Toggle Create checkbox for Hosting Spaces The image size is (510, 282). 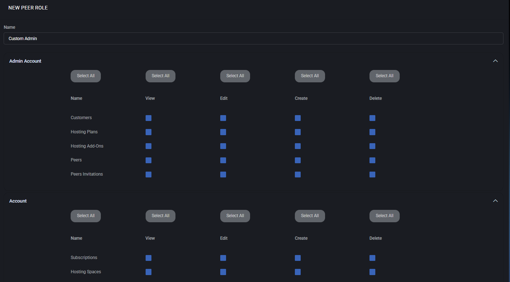tap(298, 272)
